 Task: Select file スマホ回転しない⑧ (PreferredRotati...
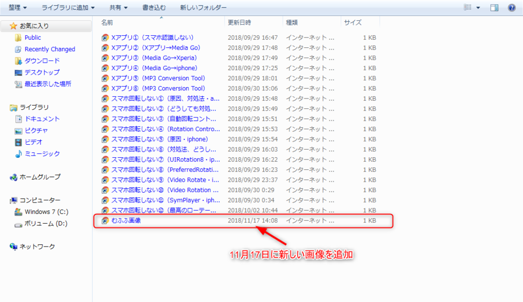click(165, 170)
